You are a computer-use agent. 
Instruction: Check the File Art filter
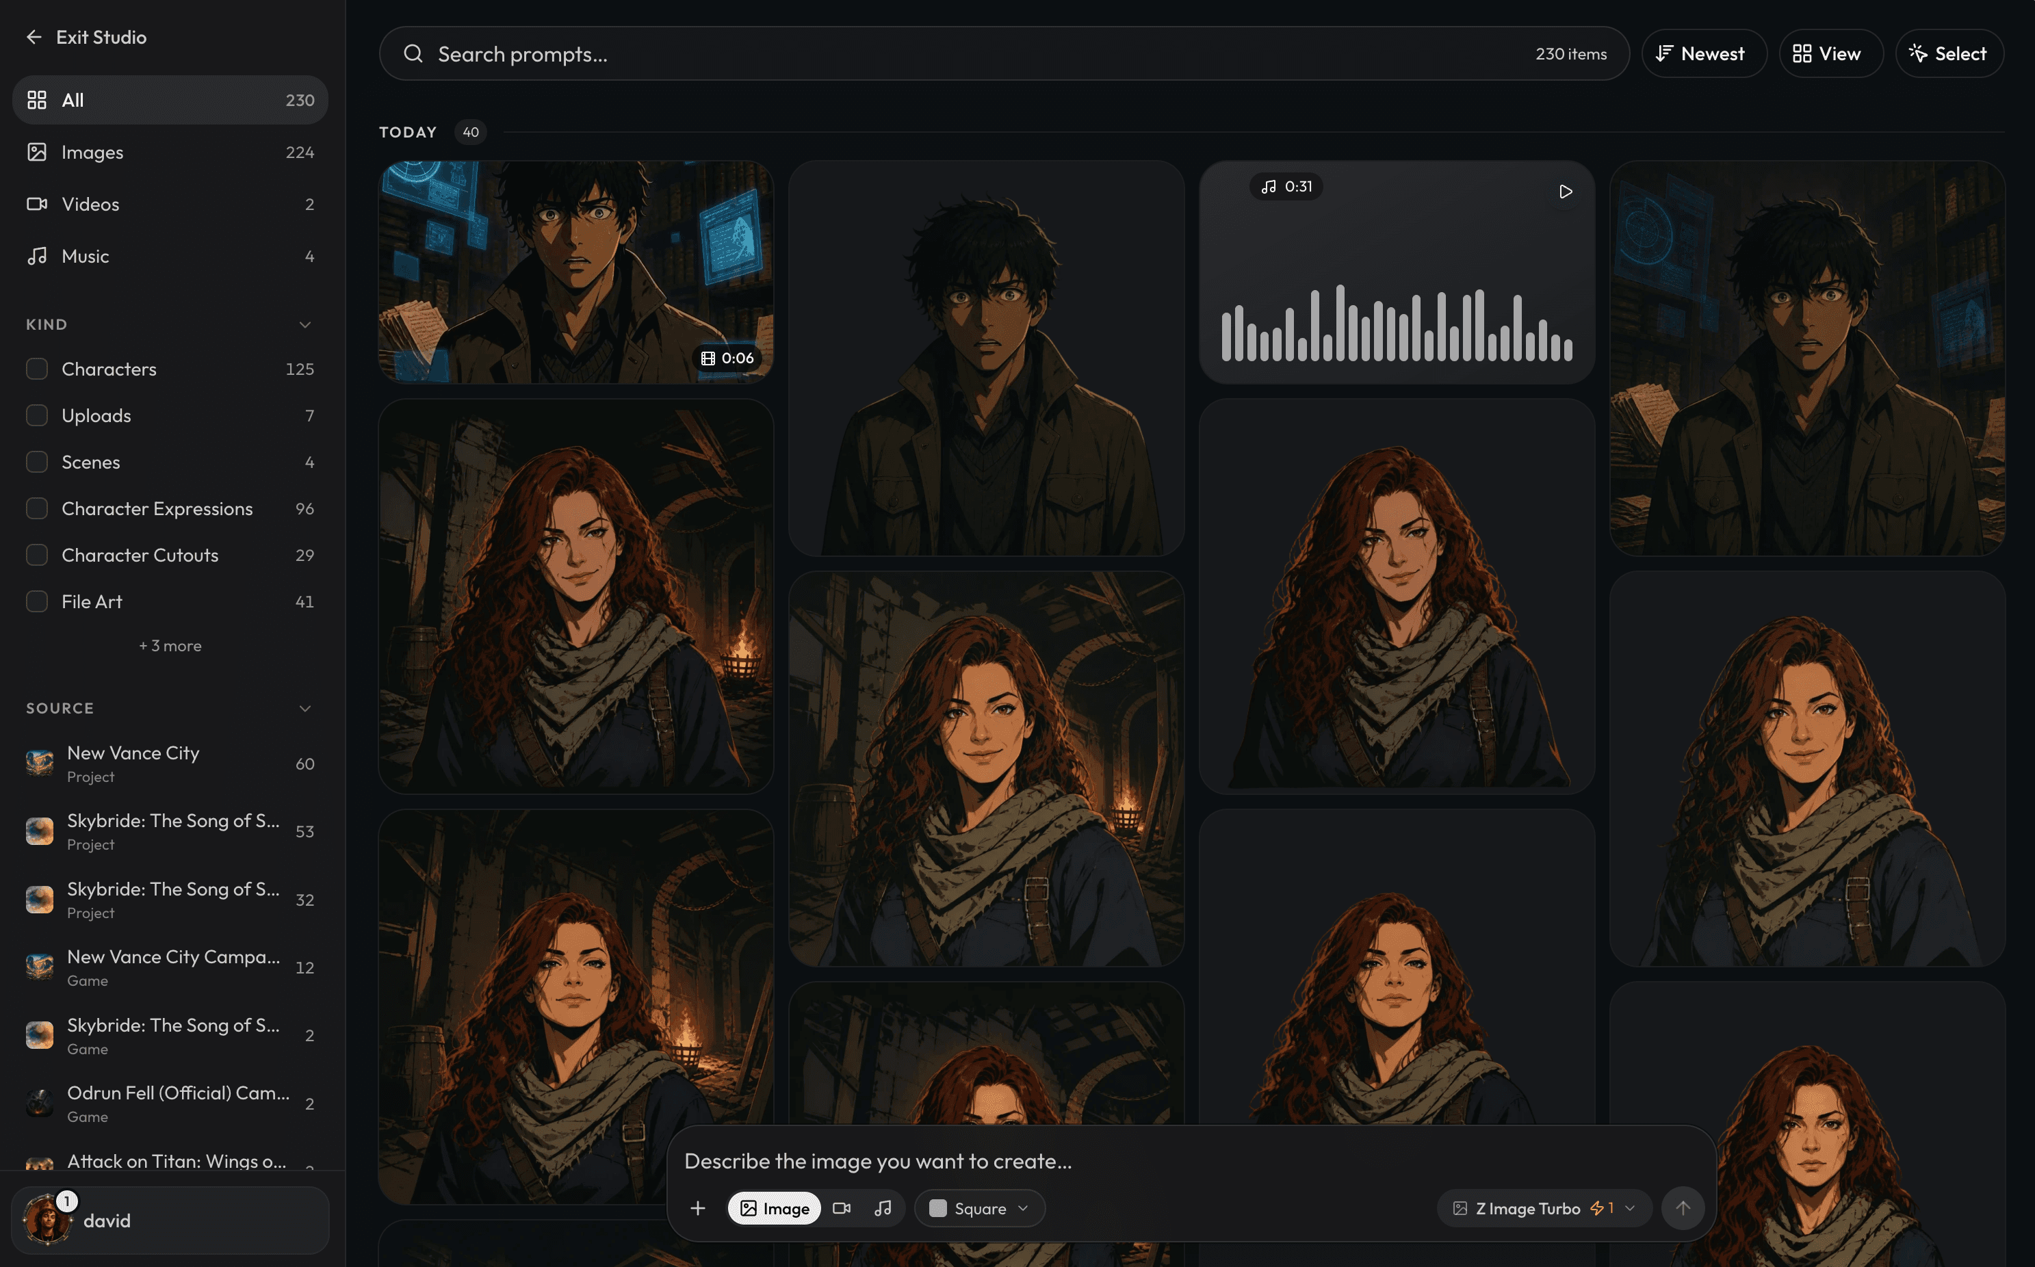[37, 601]
